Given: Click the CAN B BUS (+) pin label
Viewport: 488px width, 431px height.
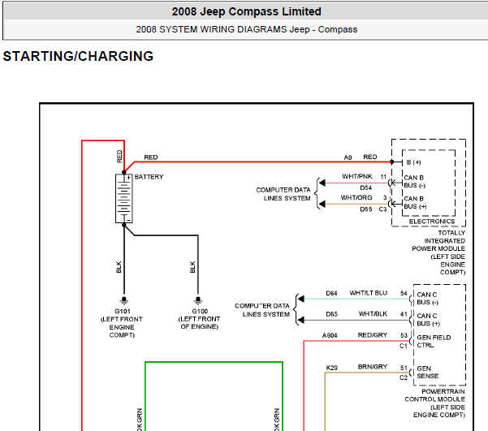Looking at the screenshot, I should point(415,203).
